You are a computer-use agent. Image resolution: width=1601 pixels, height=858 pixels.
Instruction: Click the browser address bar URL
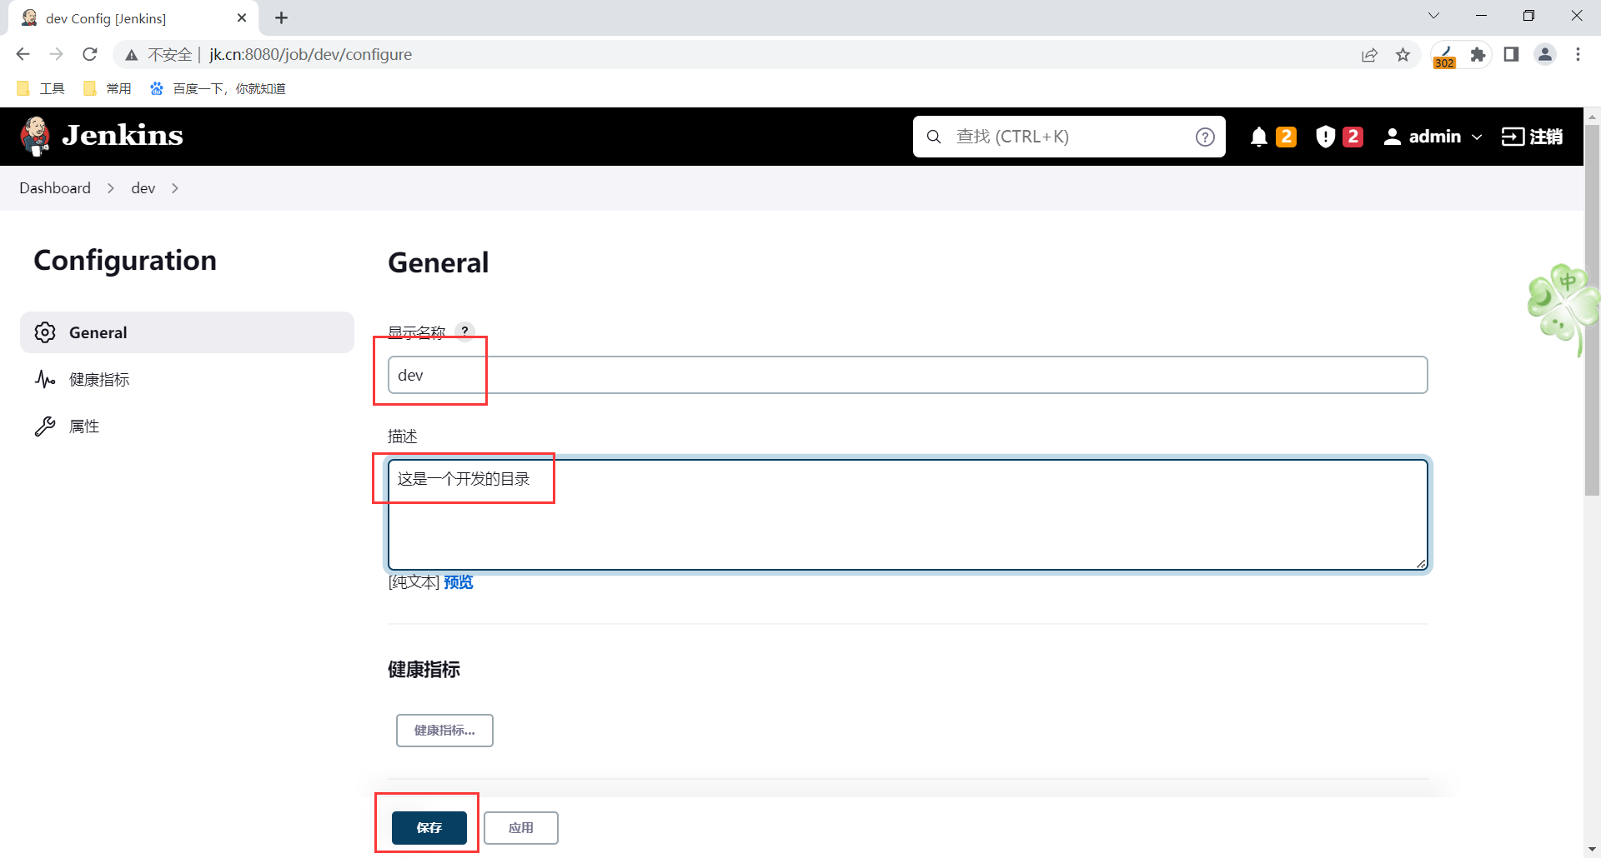(x=310, y=54)
